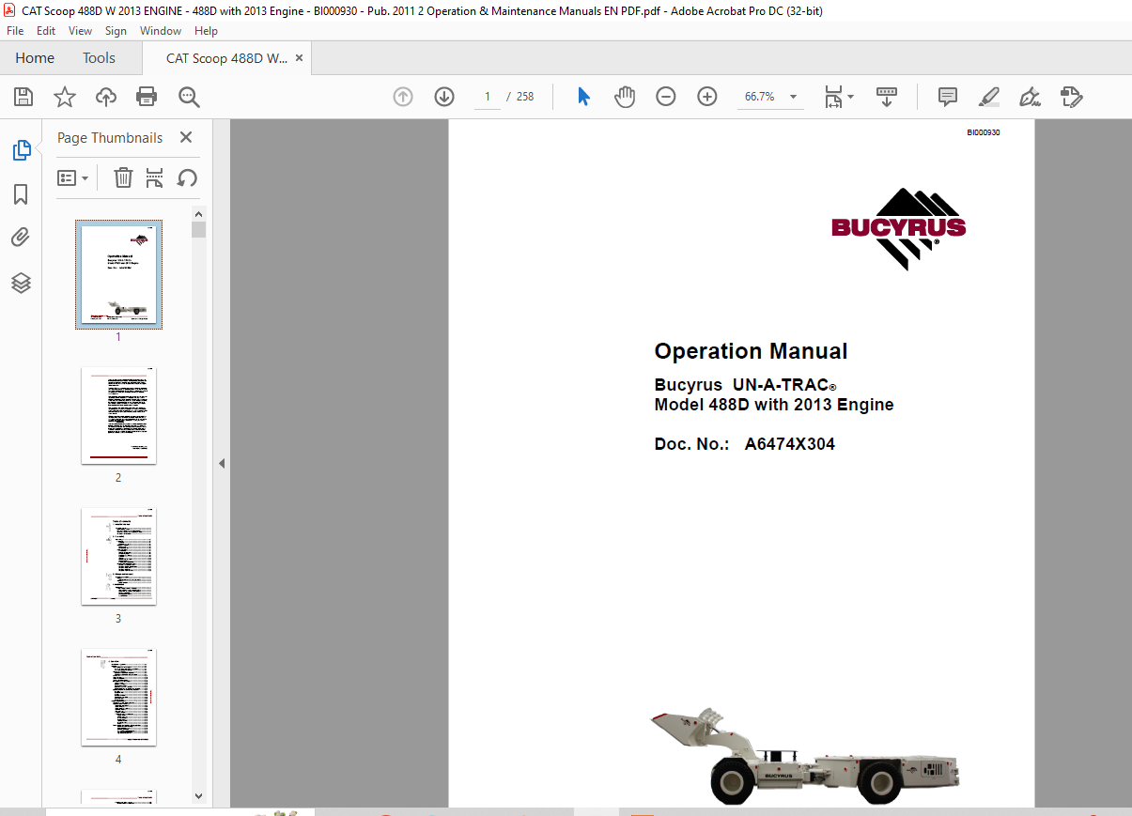Click the current page number field
The image size is (1132, 816).
pyautogui.click(x=488, y=97)
